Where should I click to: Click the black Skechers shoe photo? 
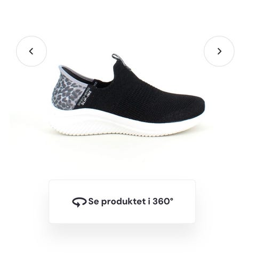[x=127, y=95]
